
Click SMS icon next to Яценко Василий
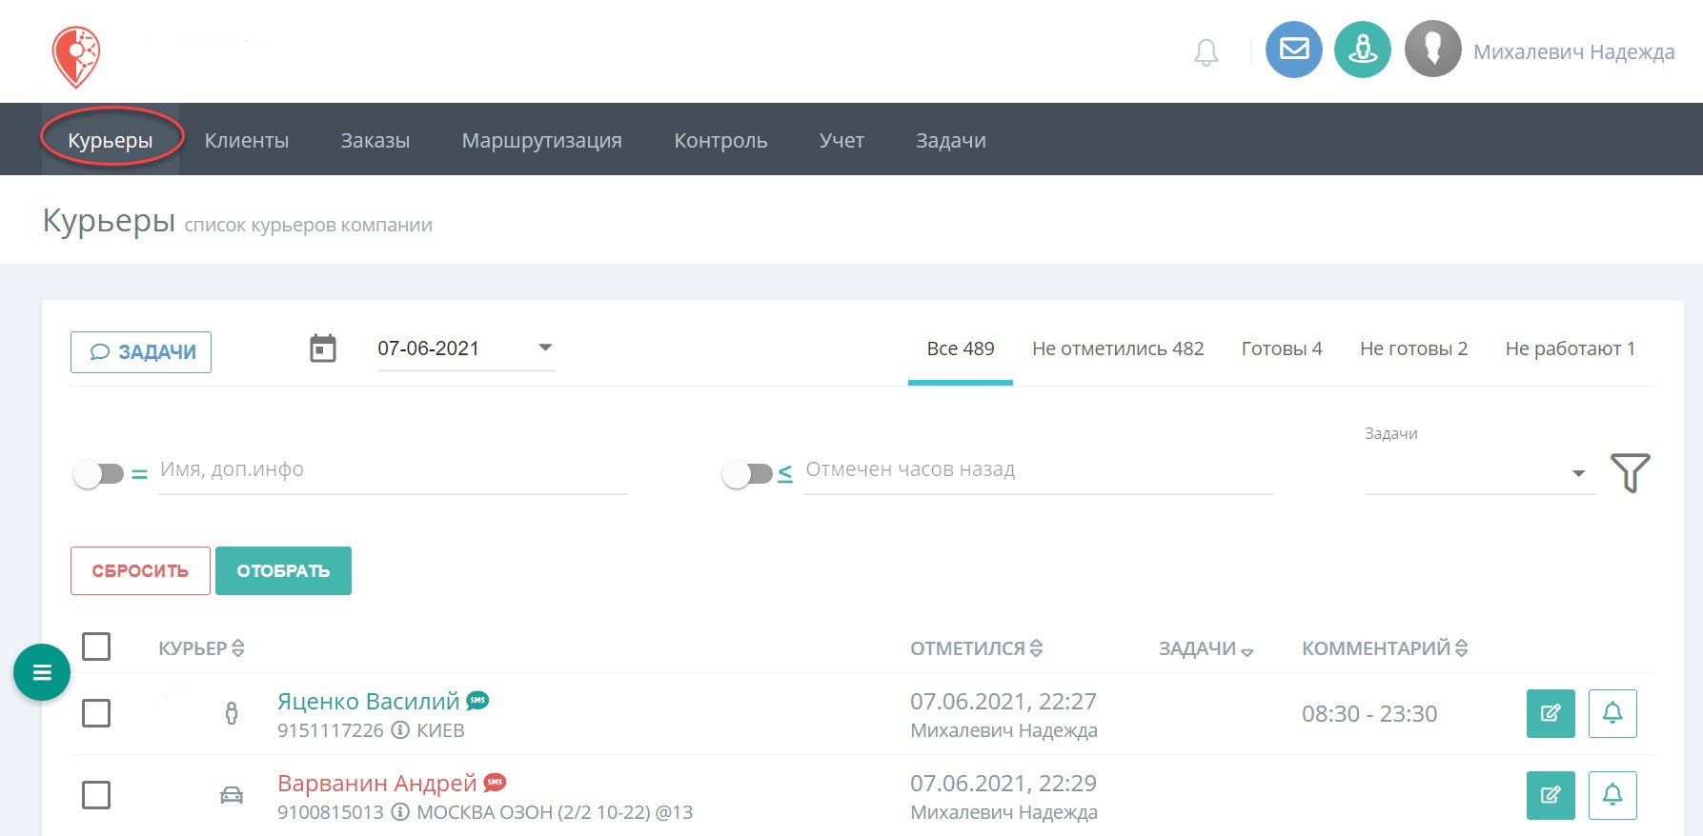(x=477, y=701)
